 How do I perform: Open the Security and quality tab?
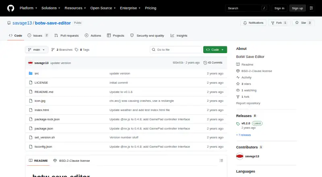tap(147, 35)
